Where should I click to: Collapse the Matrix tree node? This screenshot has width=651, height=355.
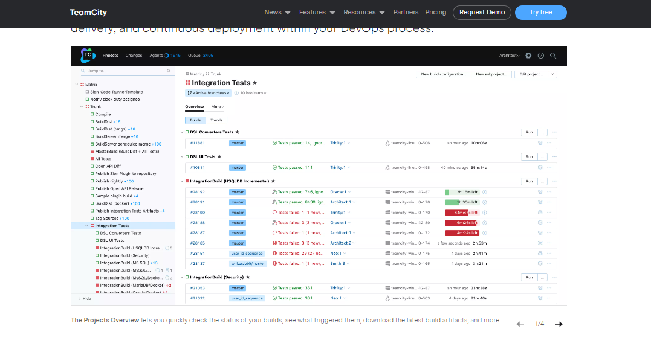[76, 85]
